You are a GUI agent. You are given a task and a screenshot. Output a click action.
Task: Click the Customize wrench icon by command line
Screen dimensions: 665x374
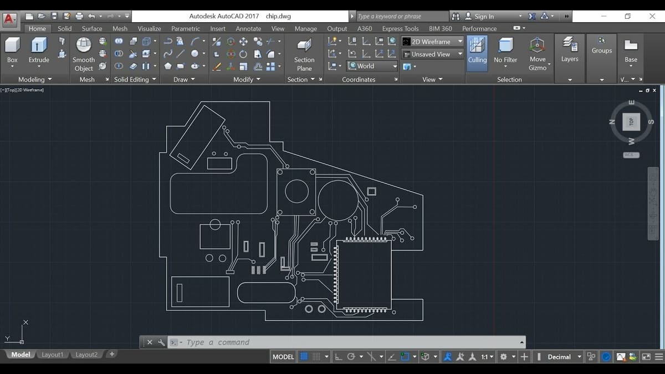(161, 342)
